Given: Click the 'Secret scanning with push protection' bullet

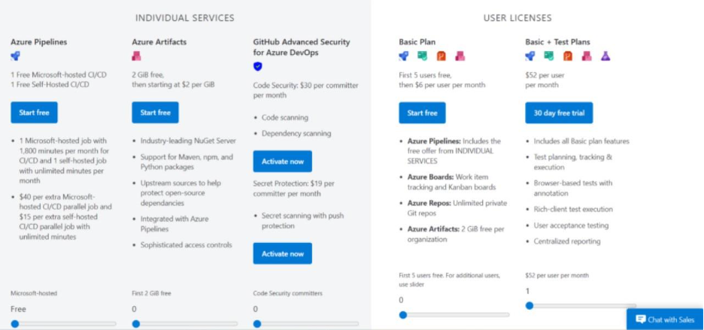Looking at the screenshot, I should (x=303, y=221).
